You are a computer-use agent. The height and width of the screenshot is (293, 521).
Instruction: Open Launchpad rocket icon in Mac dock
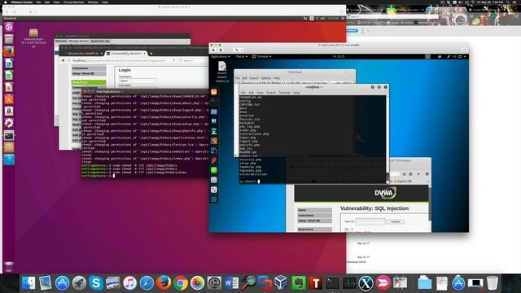coord(79,283)
